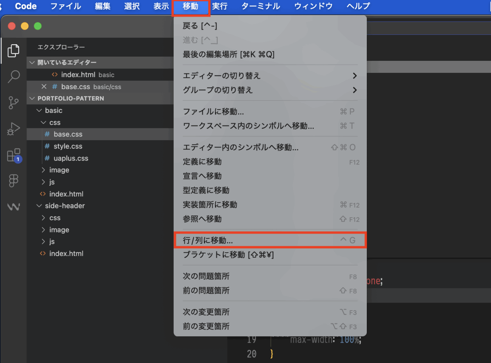This screenshot has width=491, height=363.
Task: Expand the image folder under basic
Action: (59, 170)
